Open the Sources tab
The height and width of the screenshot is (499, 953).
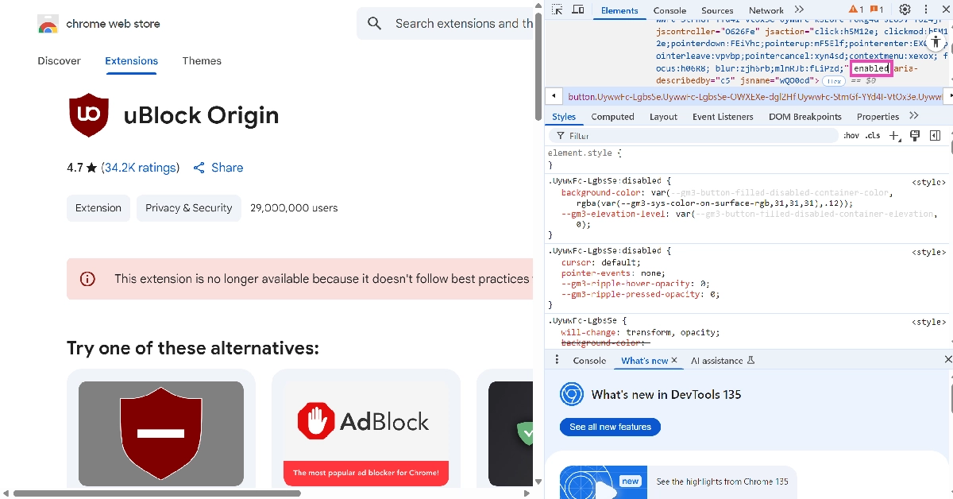pyautogui.click(x=717, y=10)
